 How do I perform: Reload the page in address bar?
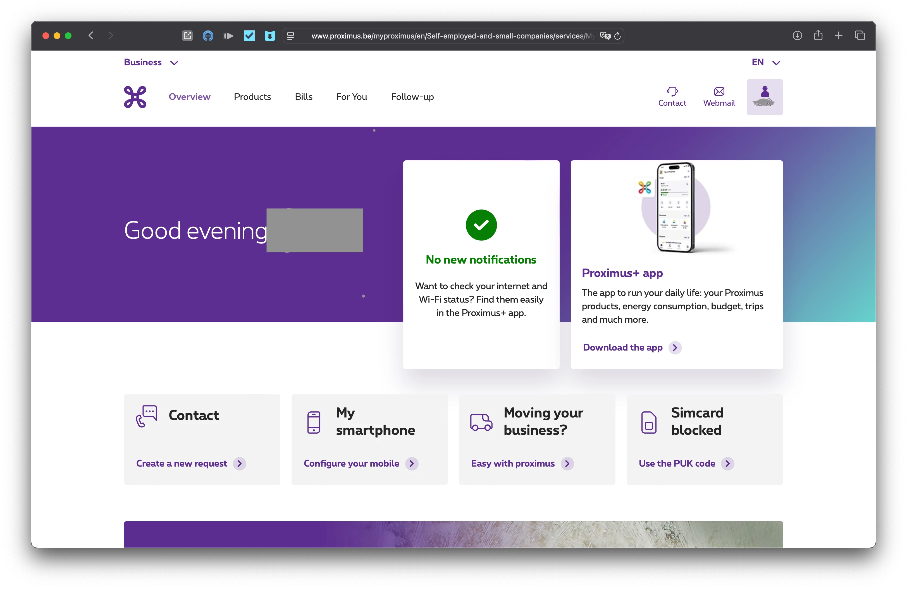click(x=617, y=36)
